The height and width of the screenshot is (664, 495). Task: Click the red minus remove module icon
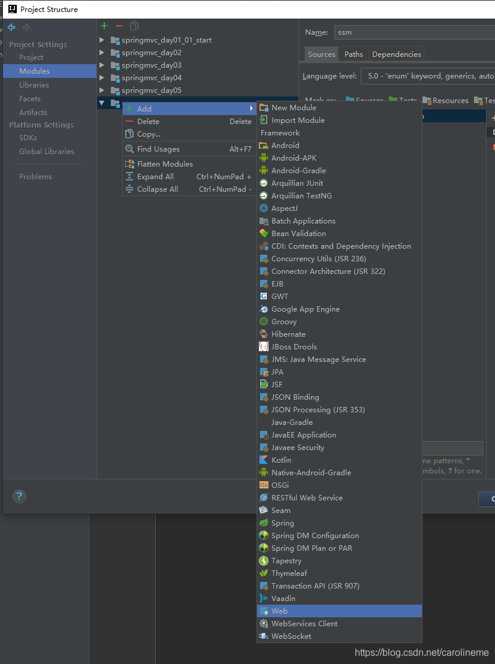(119, 26)
